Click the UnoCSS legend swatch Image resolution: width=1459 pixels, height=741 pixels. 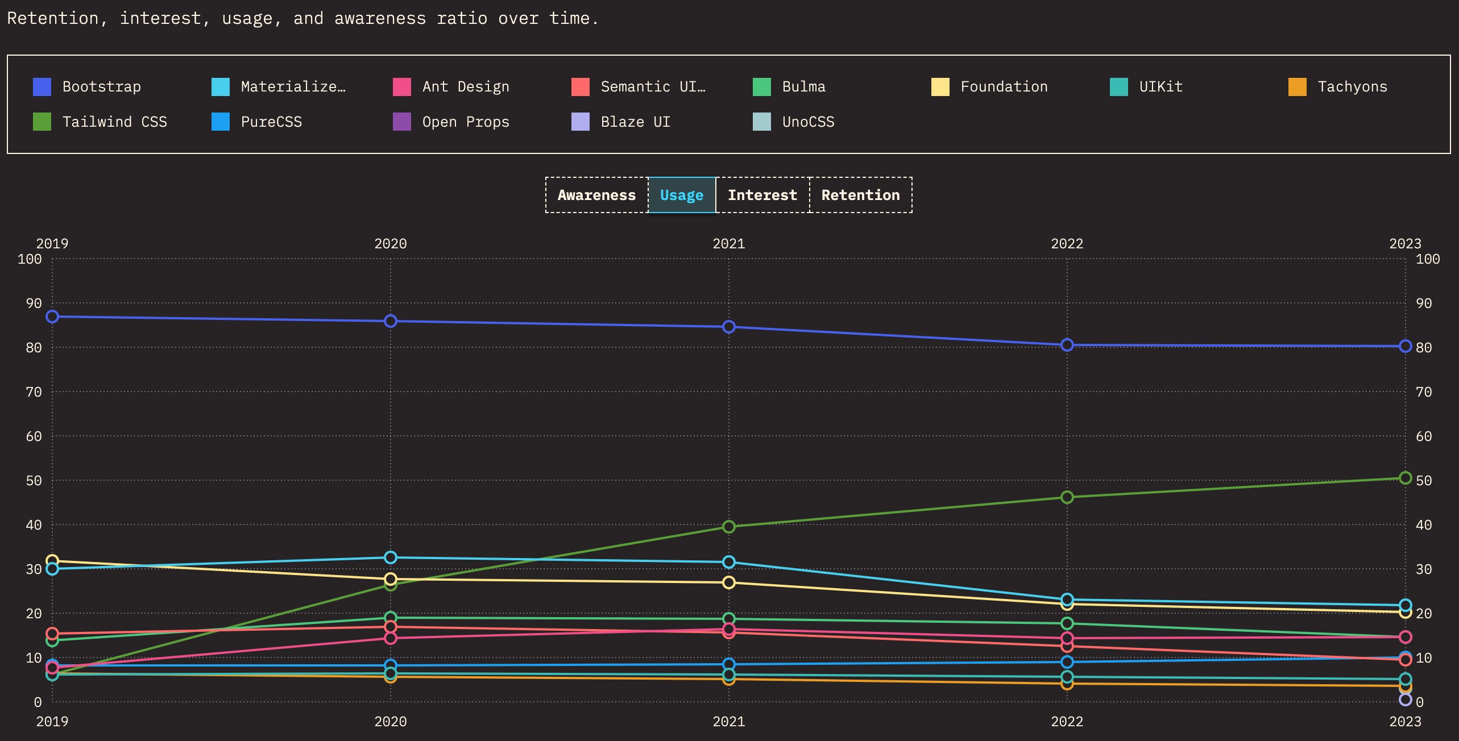pyautogui.click(x=762, y=122)
